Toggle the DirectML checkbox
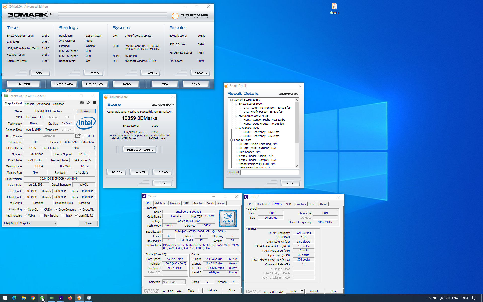The image size is (483, 302). tap(80, 209)
